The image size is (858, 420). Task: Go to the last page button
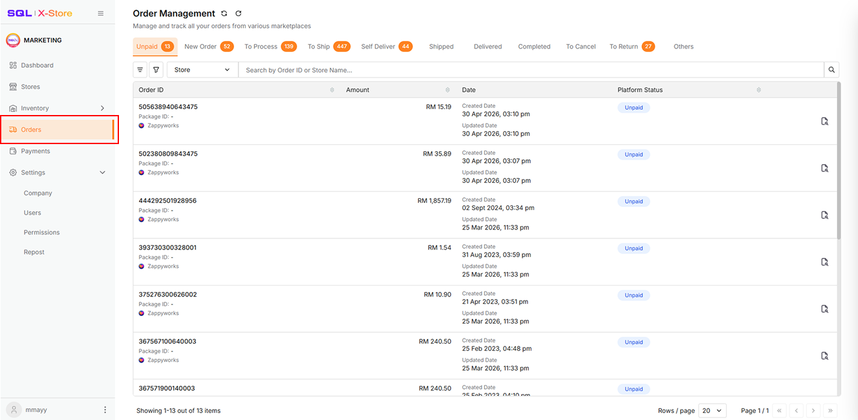[x=830, y=410]
